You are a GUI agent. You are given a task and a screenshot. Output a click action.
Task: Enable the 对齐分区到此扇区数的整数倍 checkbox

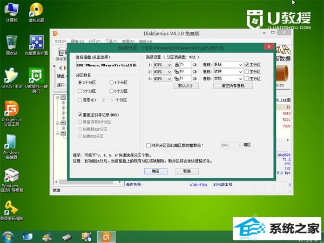tap(148, 145)
